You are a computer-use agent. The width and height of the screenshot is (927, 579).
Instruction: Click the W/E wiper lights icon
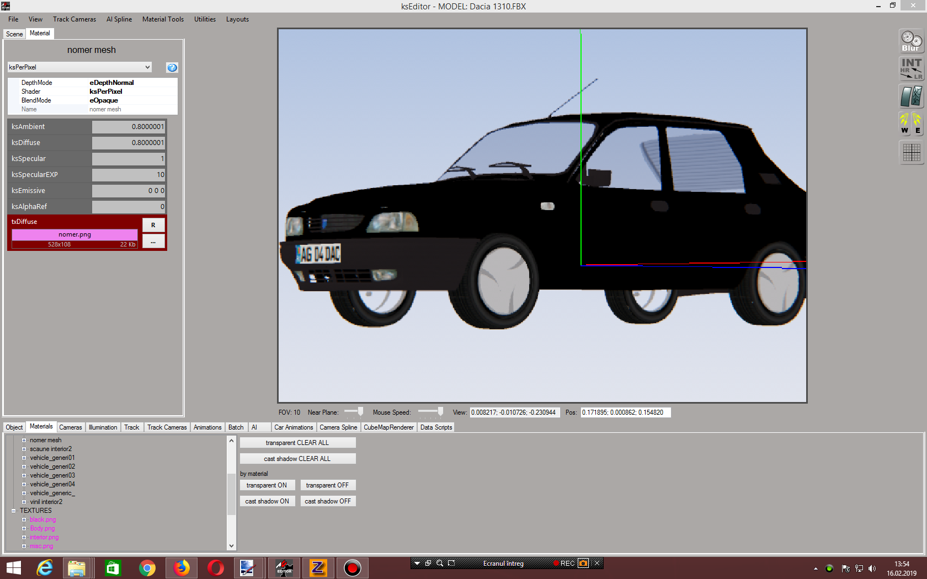[911, 124]
